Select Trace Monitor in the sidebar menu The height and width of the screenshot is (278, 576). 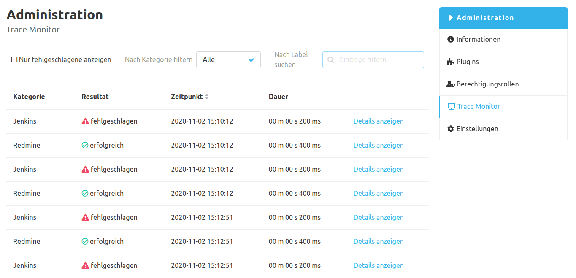[479, 106]
